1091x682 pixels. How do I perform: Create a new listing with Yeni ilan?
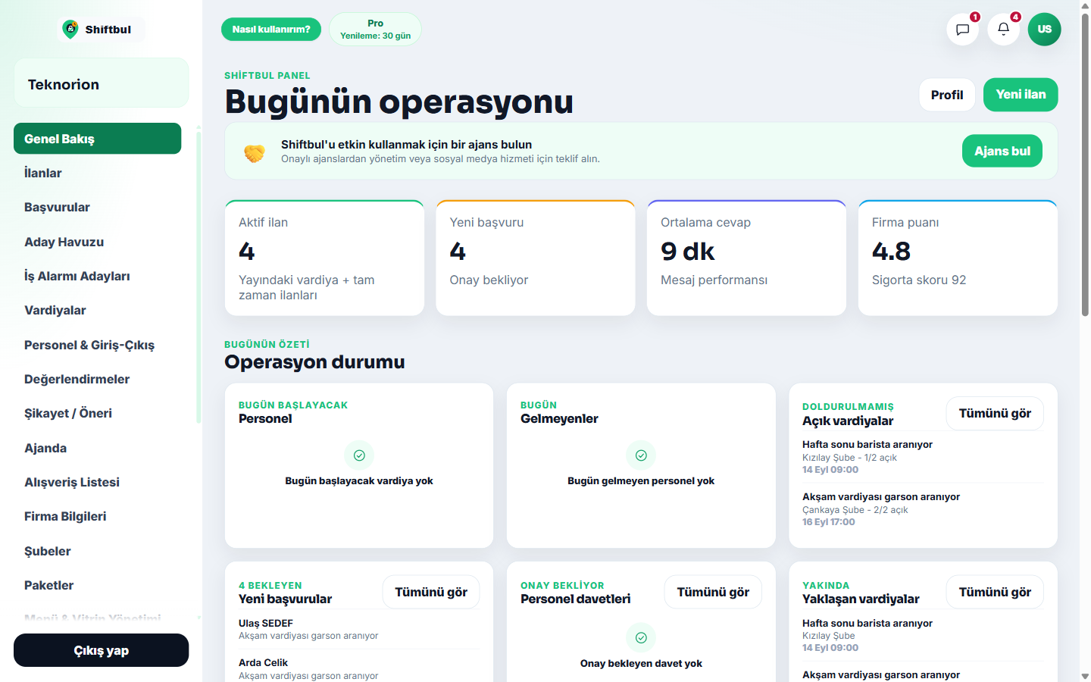click(x=1021, y=95)
